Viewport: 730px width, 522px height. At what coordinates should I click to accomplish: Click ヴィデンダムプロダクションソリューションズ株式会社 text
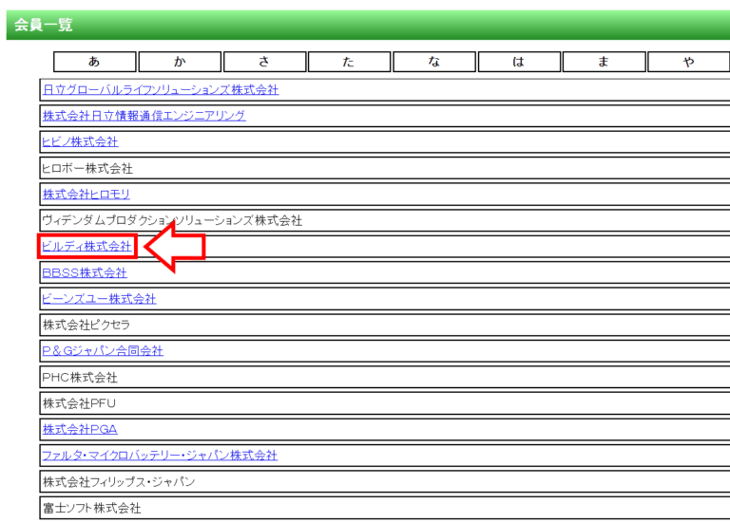(172, 220)
